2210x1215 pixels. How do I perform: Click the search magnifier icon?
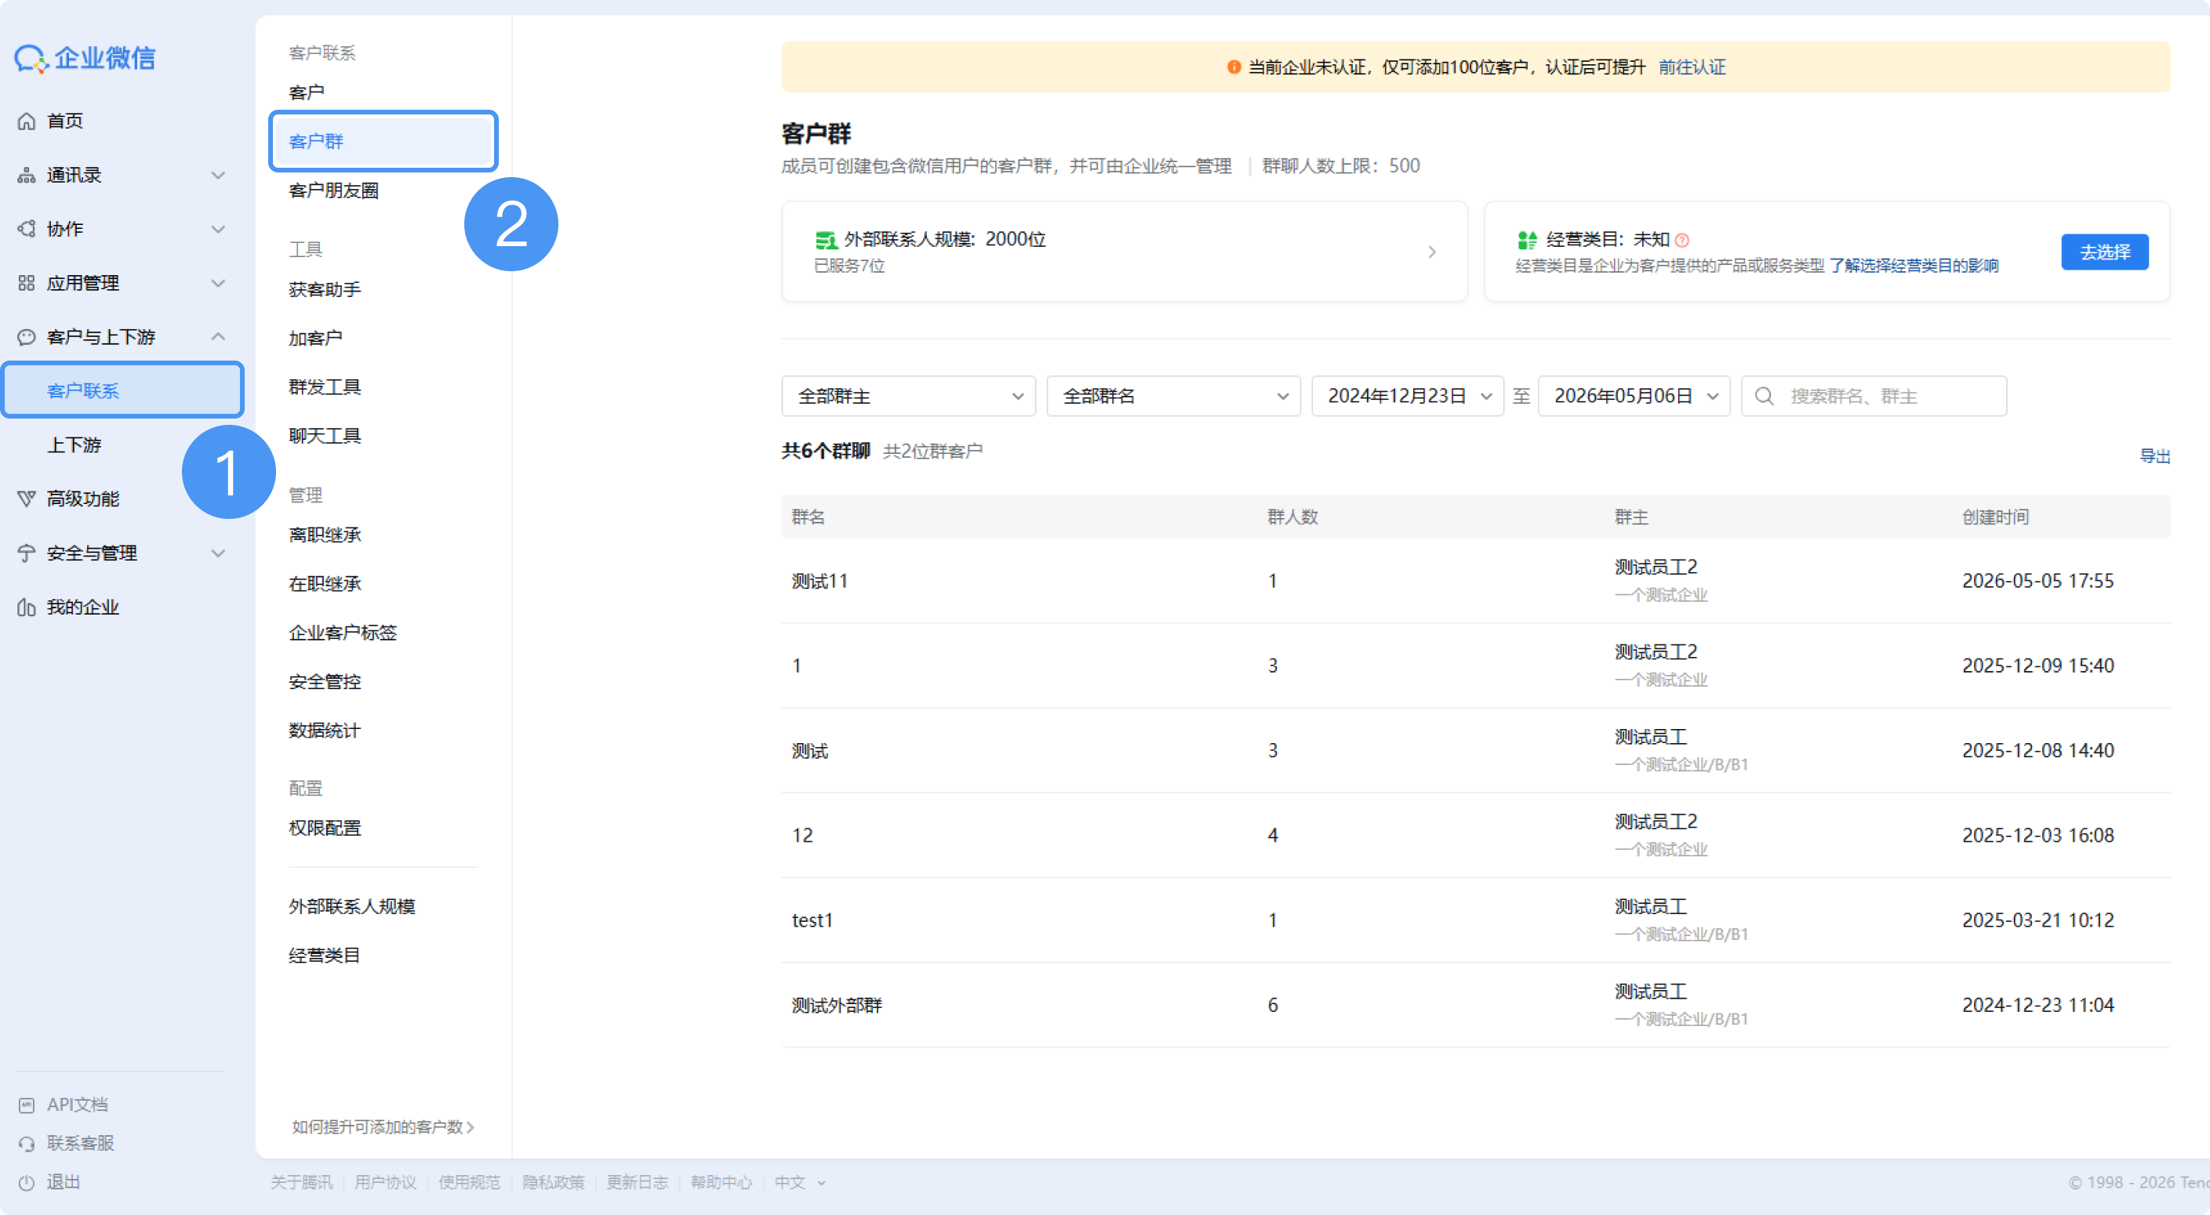pos(1764,396)
